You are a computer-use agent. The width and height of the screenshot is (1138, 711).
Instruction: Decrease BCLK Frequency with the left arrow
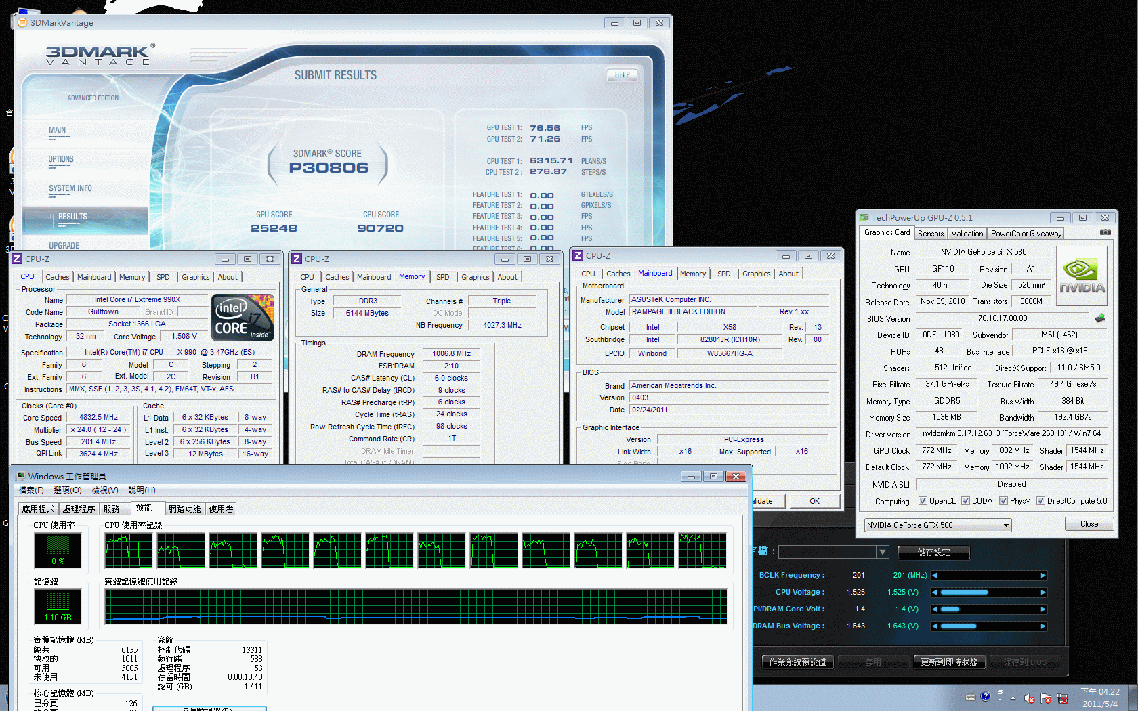935,576
